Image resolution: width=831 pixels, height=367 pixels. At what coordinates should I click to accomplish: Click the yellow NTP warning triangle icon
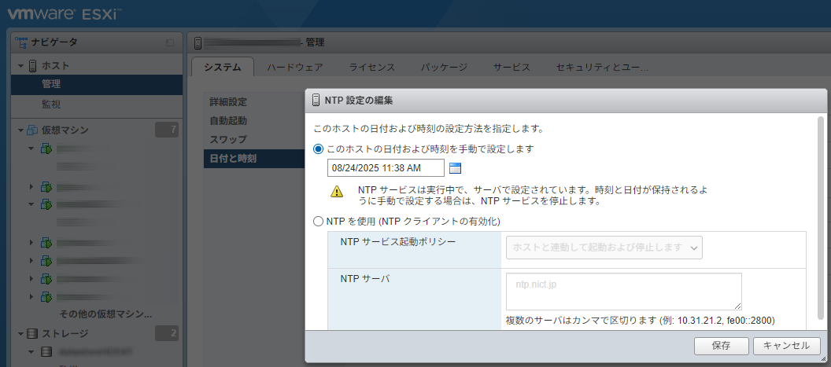(337, 192)
